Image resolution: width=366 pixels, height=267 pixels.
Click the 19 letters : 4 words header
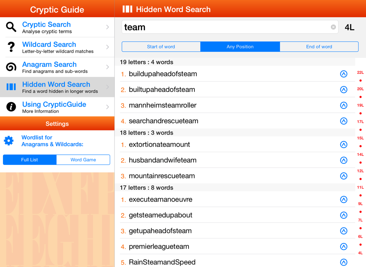click(235, 62)
